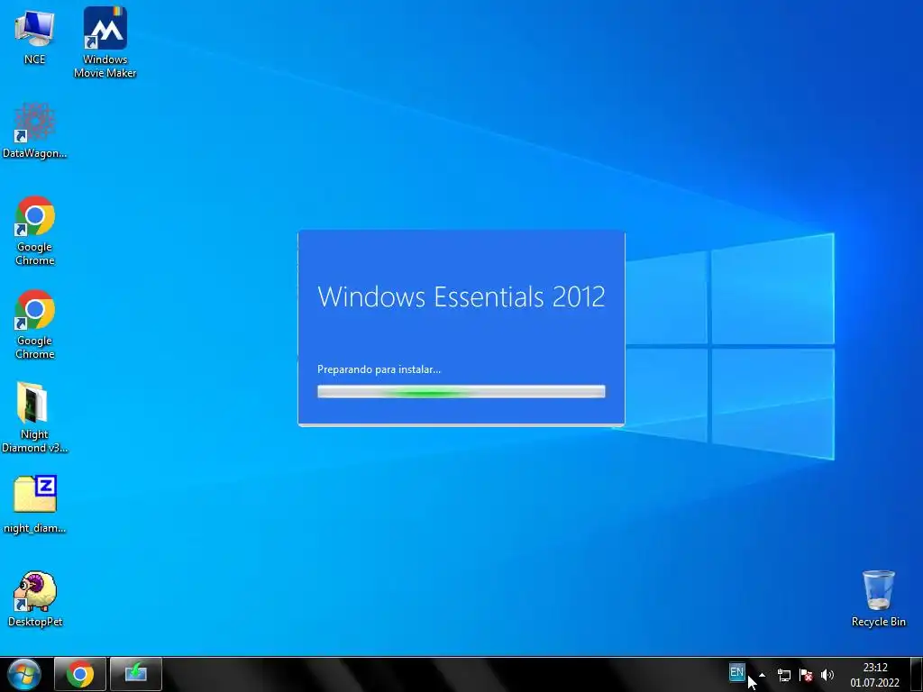Open the volume speaker tray icon
This screenshot has height=692, width=923.
pyautogui.click(x=827, y=676)
